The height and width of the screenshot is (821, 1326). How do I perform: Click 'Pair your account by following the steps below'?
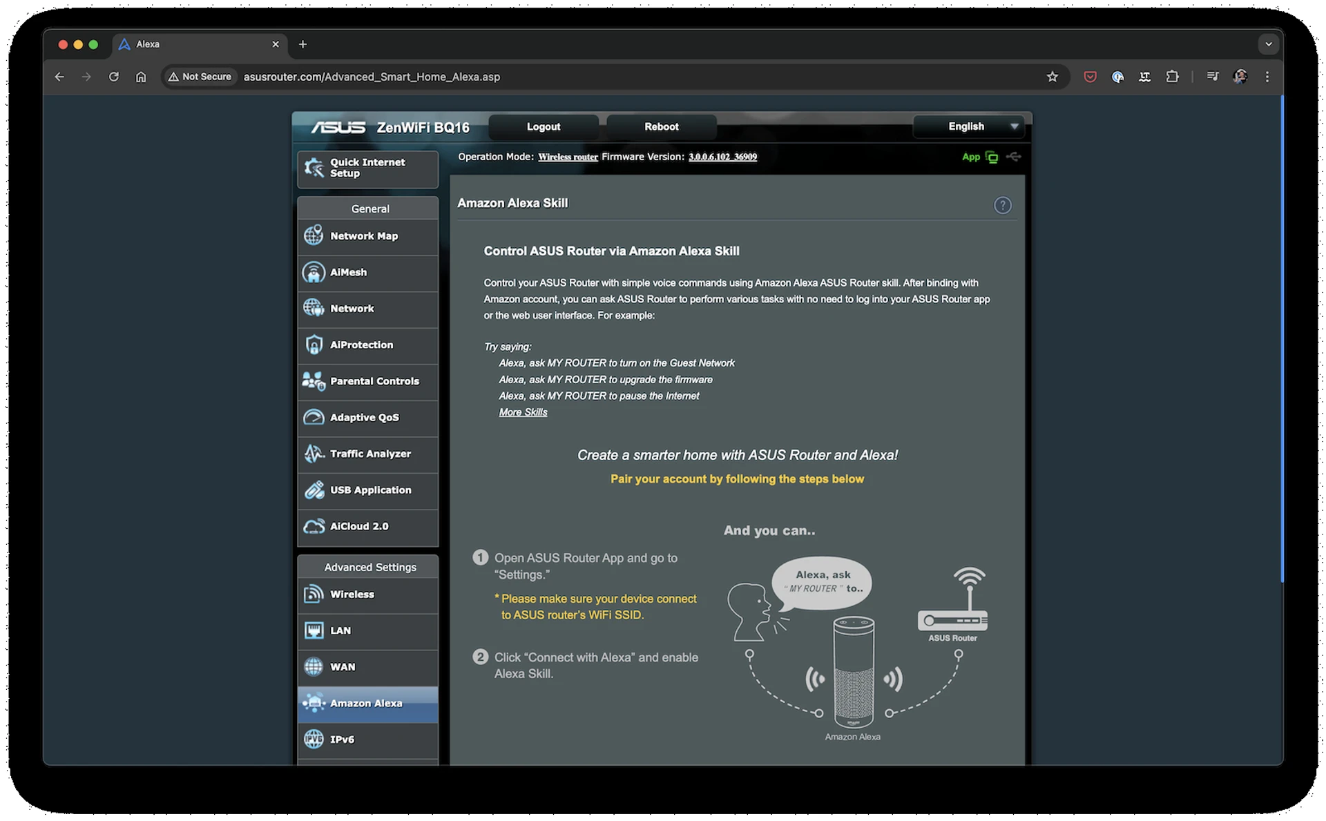(737, 479)
